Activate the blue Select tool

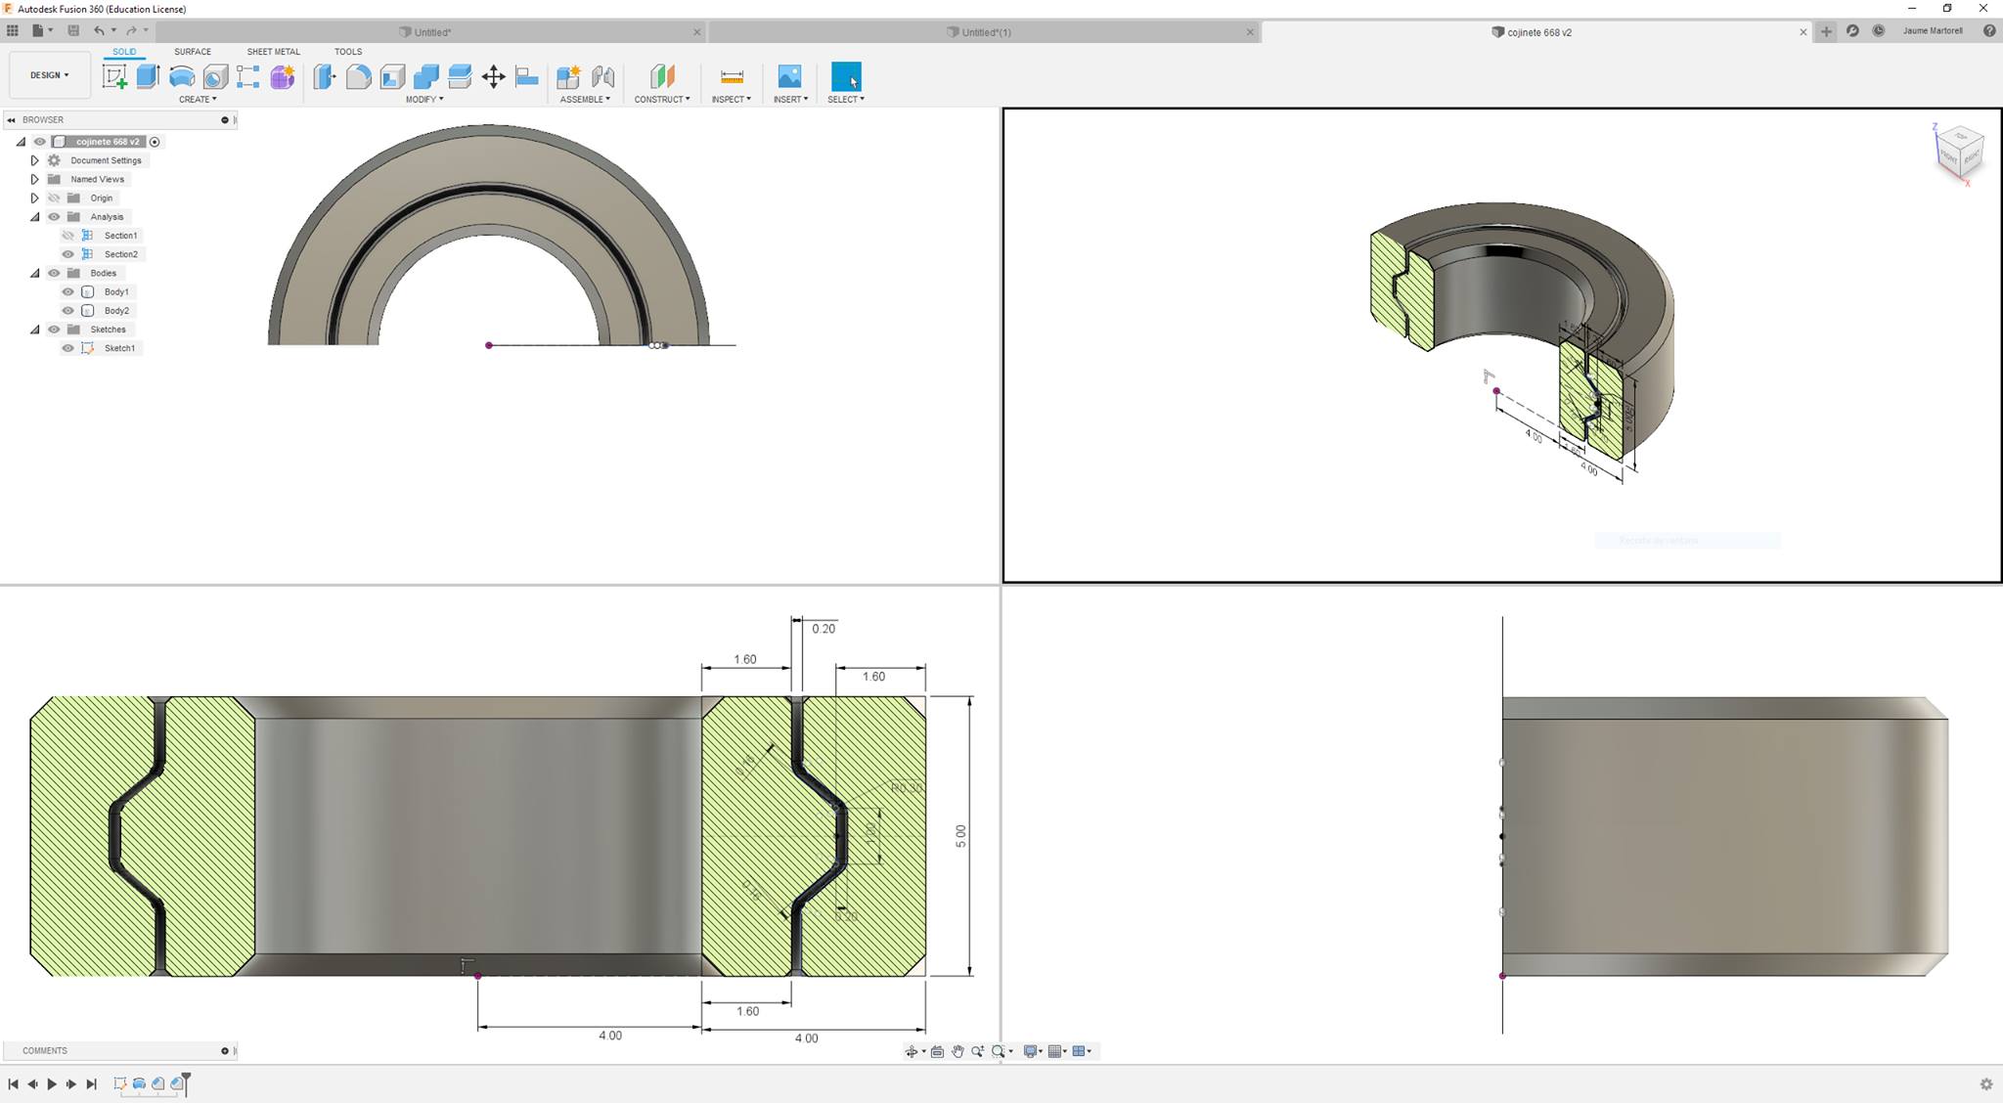[x=846, y=76]
